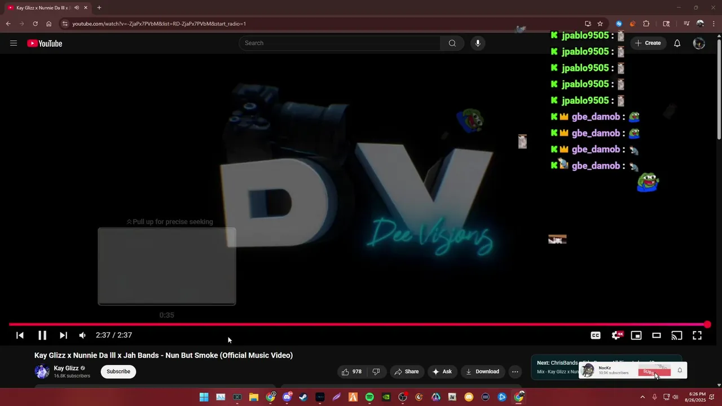
Task: Show hidden system tray icons
Action: click(642, 397)
